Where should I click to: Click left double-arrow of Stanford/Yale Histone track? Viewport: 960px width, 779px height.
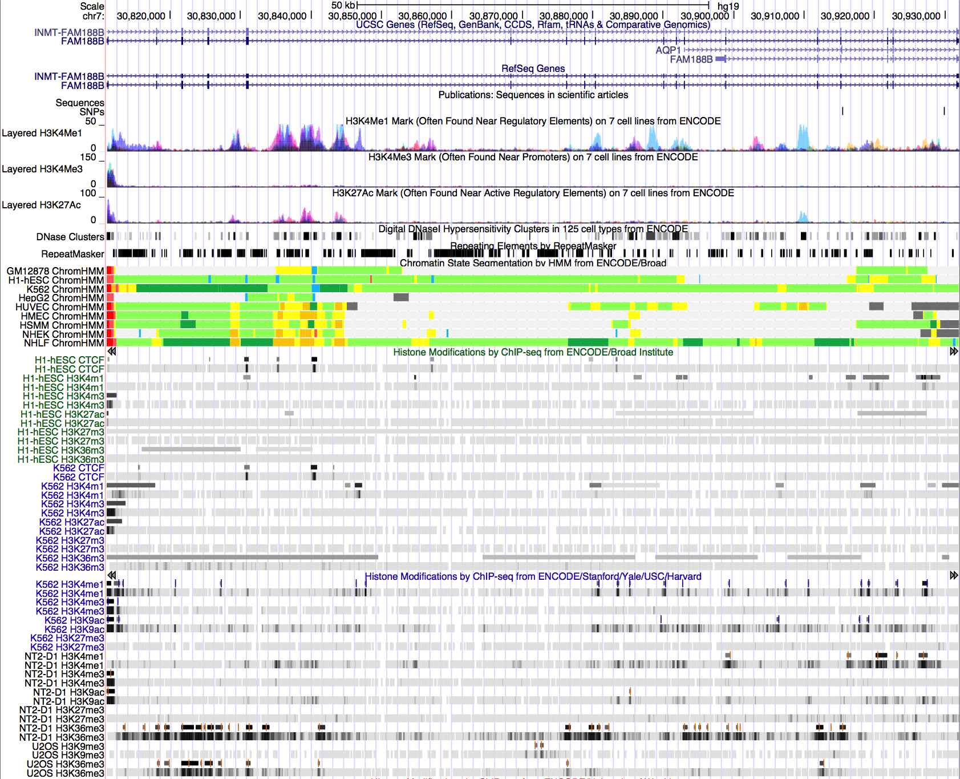(x=112, y=575)
